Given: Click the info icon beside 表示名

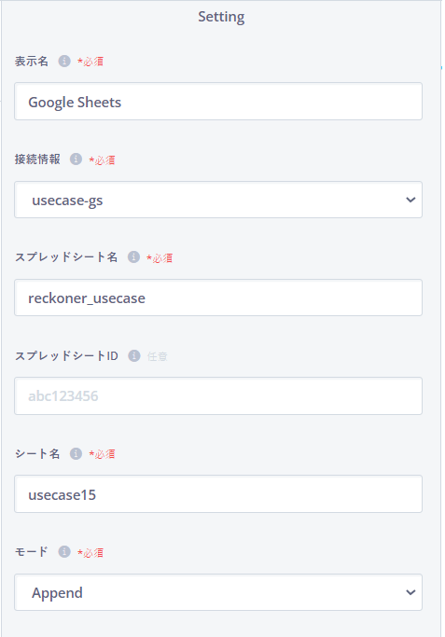Looking at the screenshot, I should tap(64, 62).
